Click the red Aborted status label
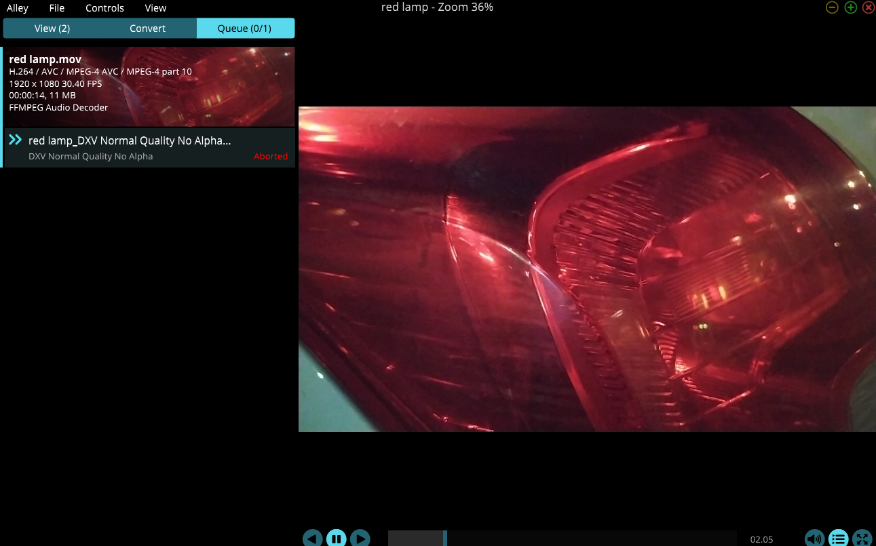 pyautogui.click(x=271, y=157)
